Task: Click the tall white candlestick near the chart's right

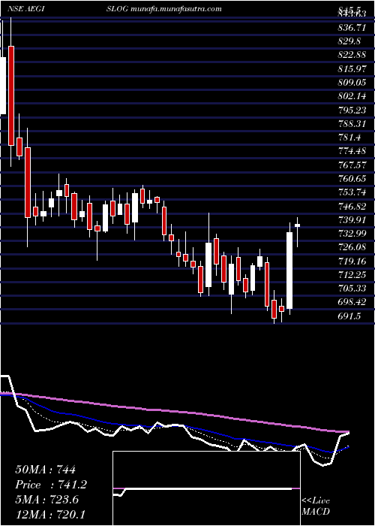Action: (289, 271)
